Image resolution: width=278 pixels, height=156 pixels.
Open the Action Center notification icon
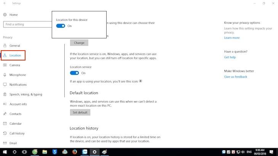[x=271, y=152]
